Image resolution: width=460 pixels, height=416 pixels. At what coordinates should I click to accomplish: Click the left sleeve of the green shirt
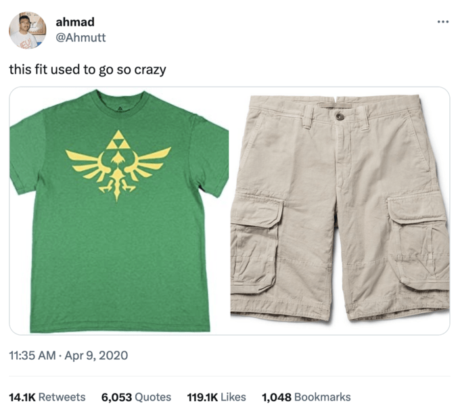(x=27, y=154)
